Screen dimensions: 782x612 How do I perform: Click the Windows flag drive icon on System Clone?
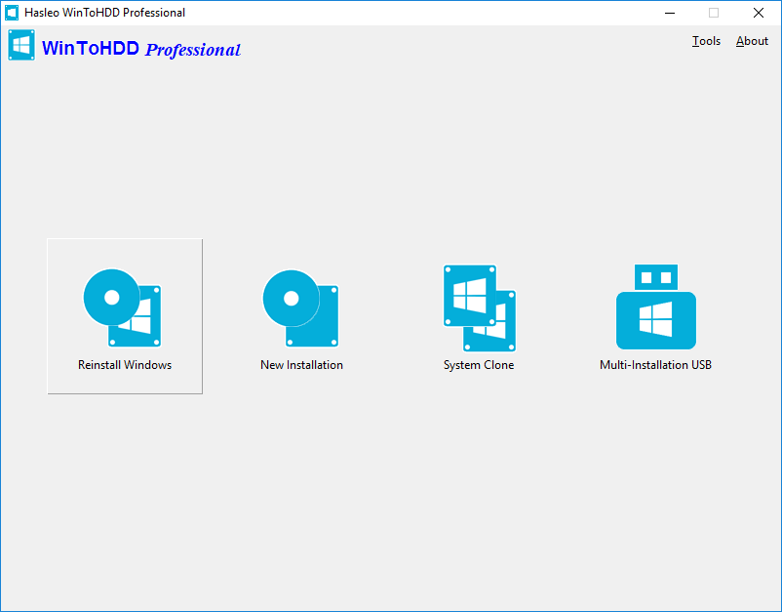click(468, 293)
